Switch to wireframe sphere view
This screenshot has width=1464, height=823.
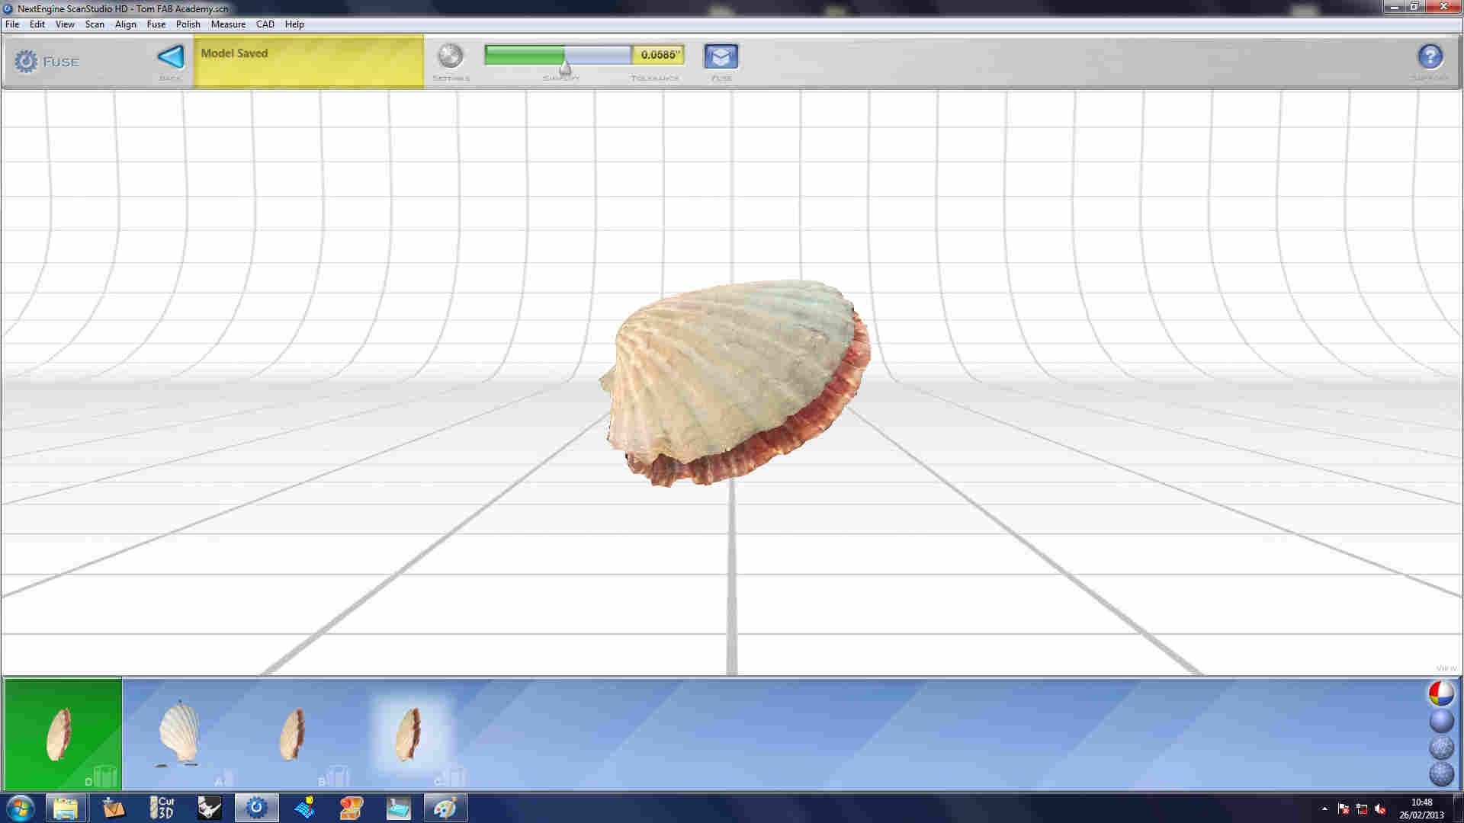tap(1440, 747)
